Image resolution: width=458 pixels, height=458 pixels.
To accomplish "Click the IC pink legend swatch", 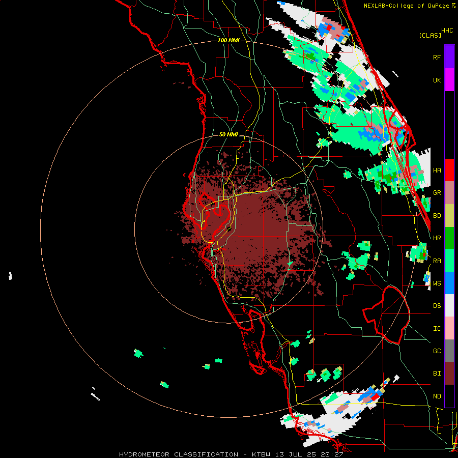I will click(449, 328).
